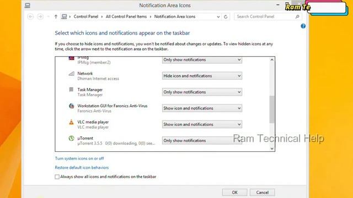Click Dhiman Internet access subtext
The height and width of the screenshot is (198, 353).
[98, 79]
